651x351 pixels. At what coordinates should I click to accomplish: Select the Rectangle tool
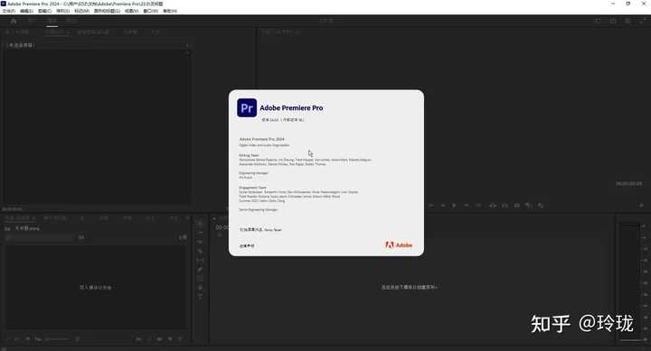[200, 279]
